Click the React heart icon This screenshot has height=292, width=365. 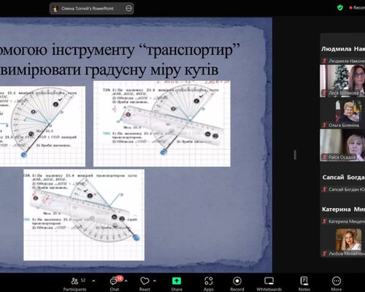pos(145,284)
